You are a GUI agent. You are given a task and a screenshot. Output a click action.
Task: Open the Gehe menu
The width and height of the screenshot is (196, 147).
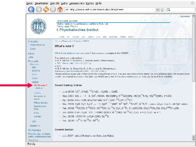point(64,3)
